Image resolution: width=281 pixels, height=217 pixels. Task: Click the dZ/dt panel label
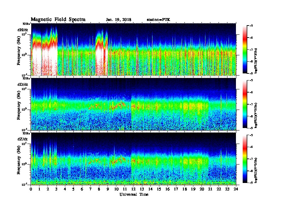pyautogui.click(x=23, y=139)
